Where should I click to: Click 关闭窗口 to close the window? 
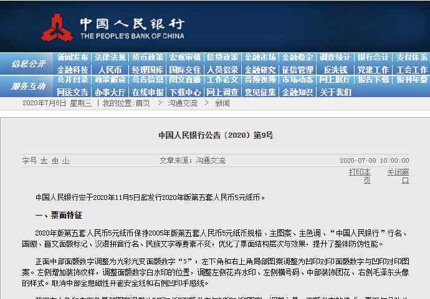[x=398, y=176]
